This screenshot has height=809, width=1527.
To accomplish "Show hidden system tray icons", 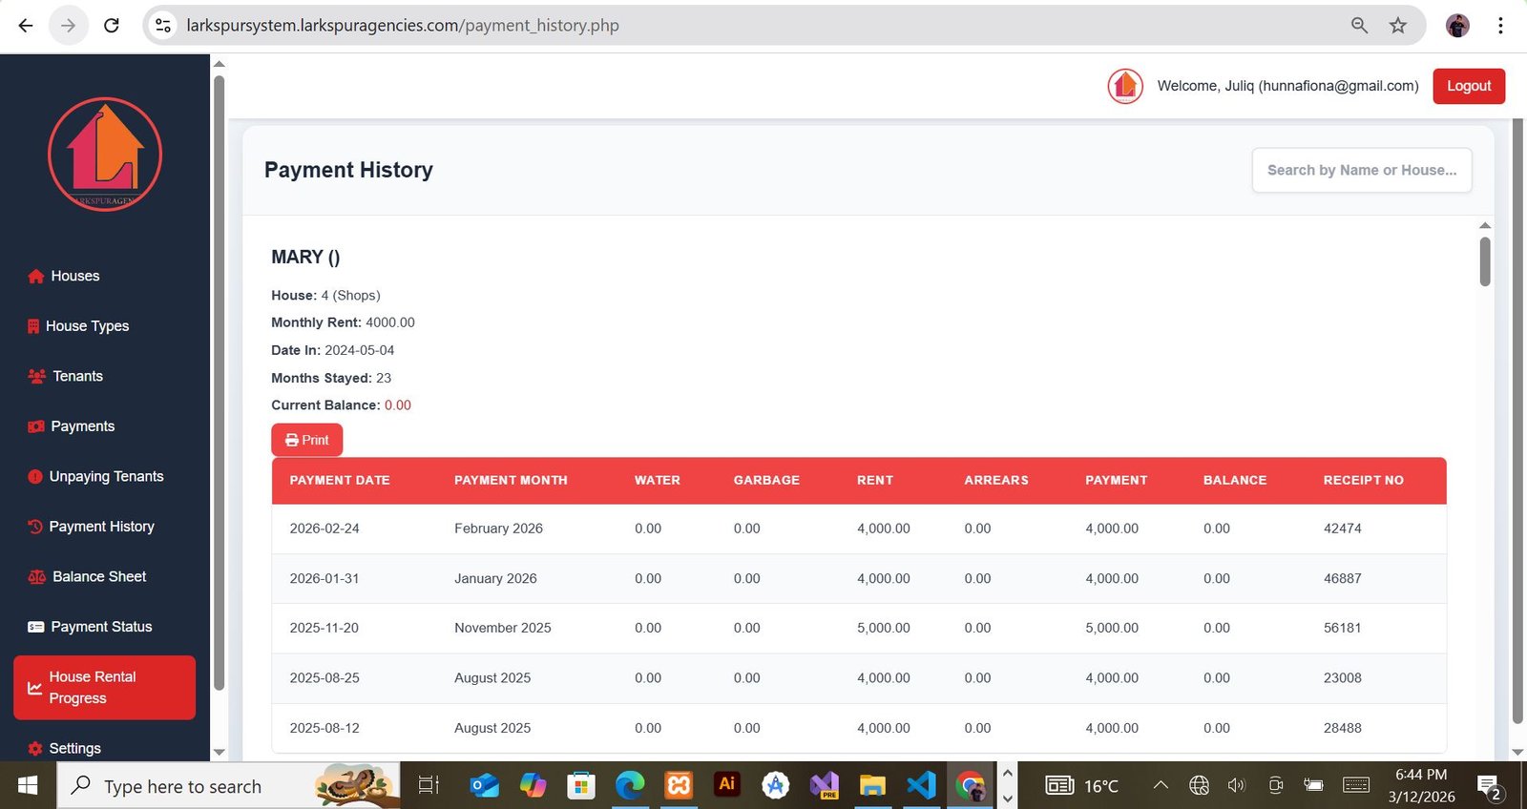I will pos(1161,785).
